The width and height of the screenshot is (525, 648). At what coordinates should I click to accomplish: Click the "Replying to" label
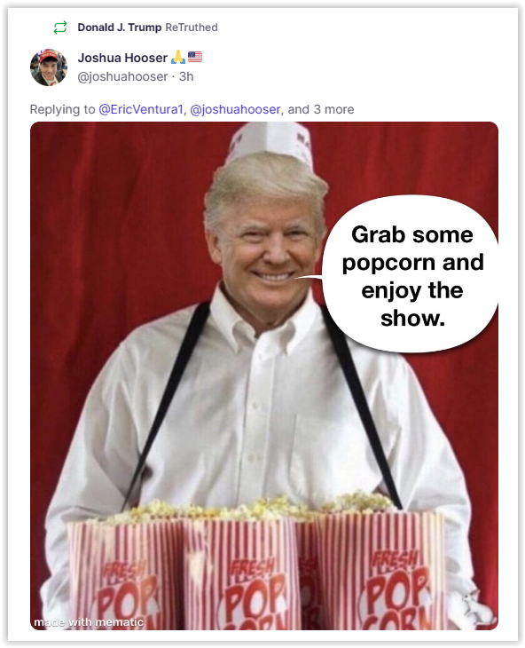(62, 109)
